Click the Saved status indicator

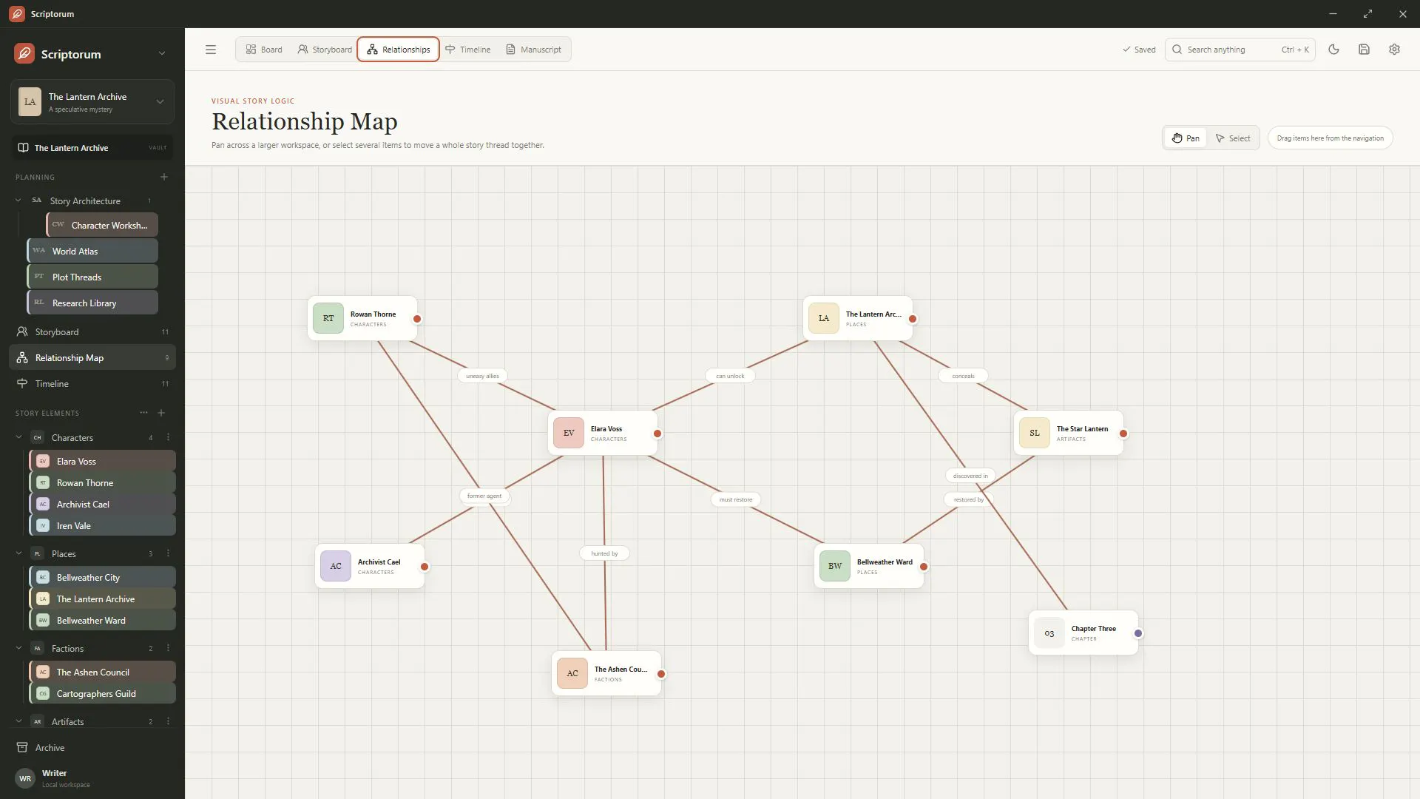pos(1139,50)
